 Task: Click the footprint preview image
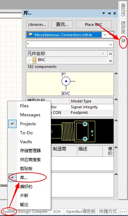click(82, 131)
